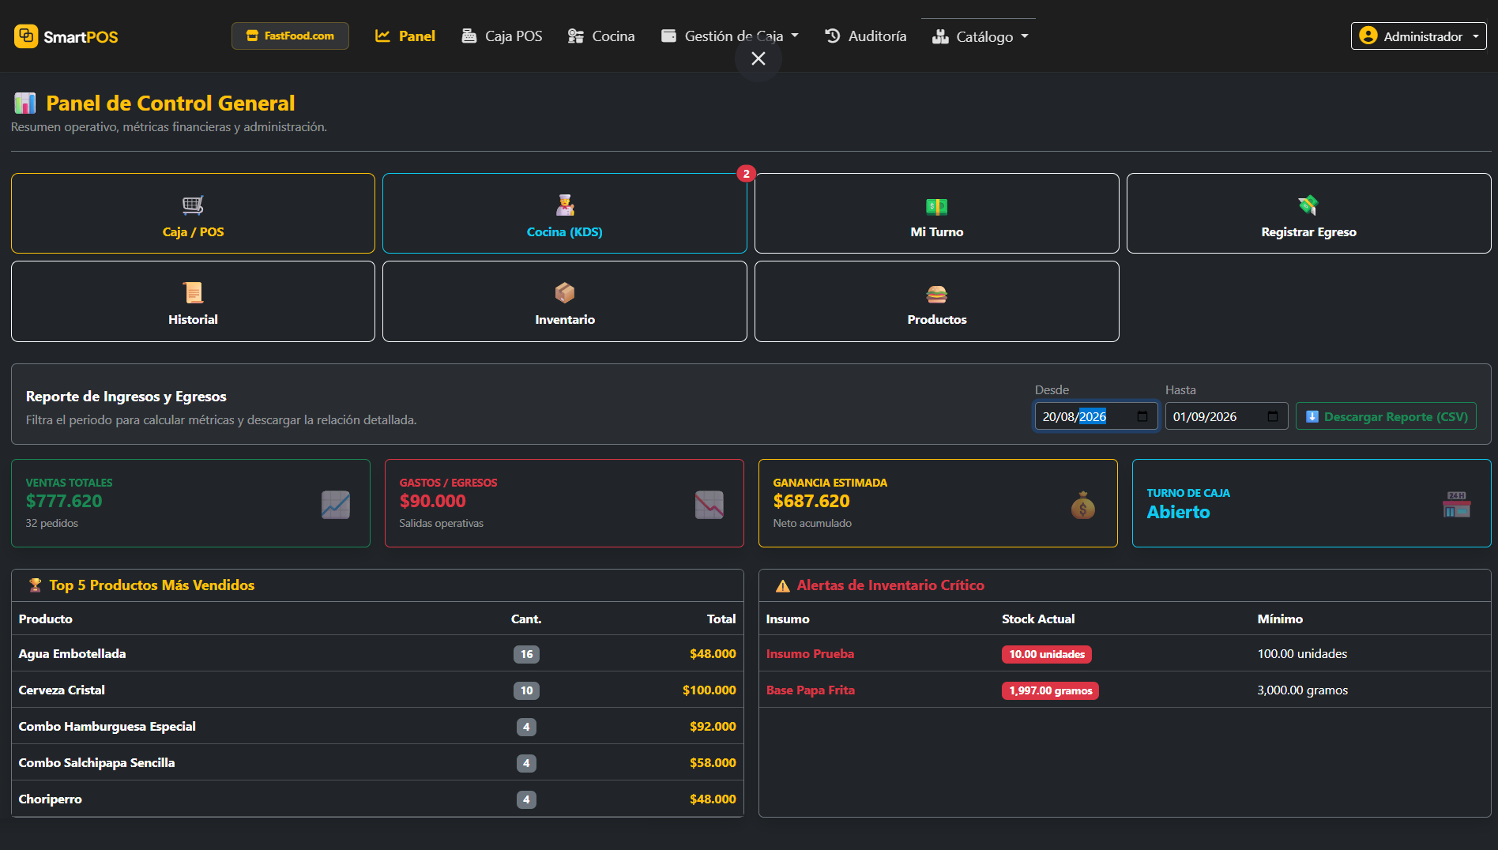Screen dimensions: 1498x850
Task: Click the Mi Turno money icon
Action: 937,206
